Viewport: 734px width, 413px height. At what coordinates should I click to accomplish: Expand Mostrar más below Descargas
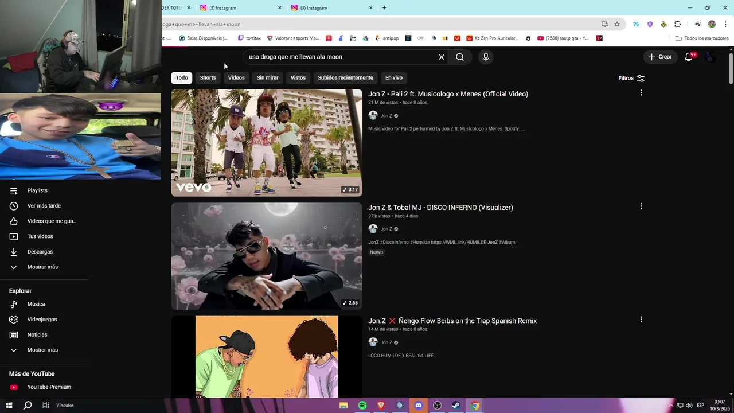44,267
